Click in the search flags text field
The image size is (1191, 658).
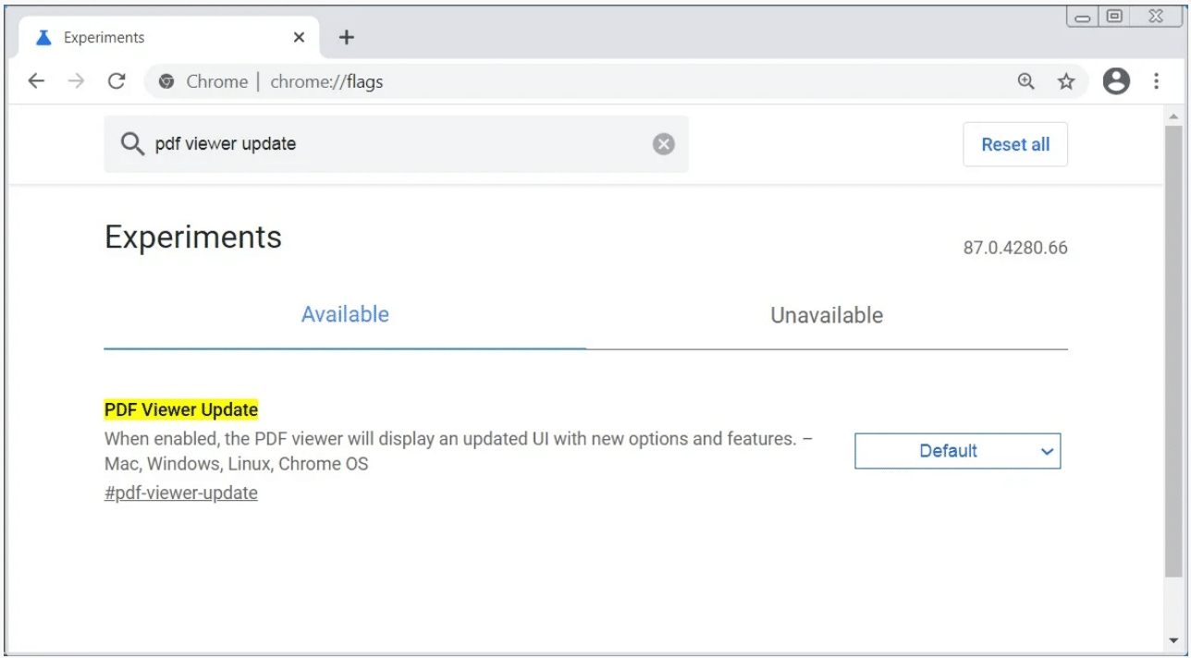[398, 144]
